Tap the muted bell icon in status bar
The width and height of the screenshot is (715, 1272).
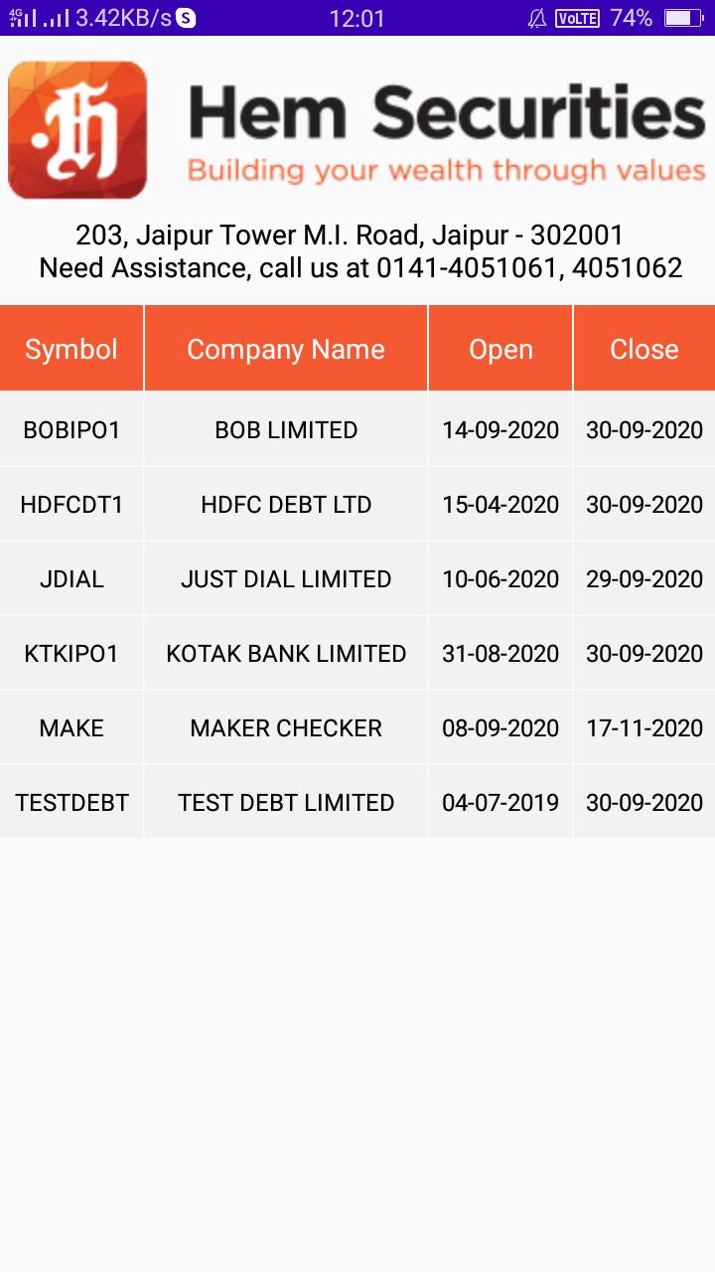pyautogui.click(x=537, y=18)
